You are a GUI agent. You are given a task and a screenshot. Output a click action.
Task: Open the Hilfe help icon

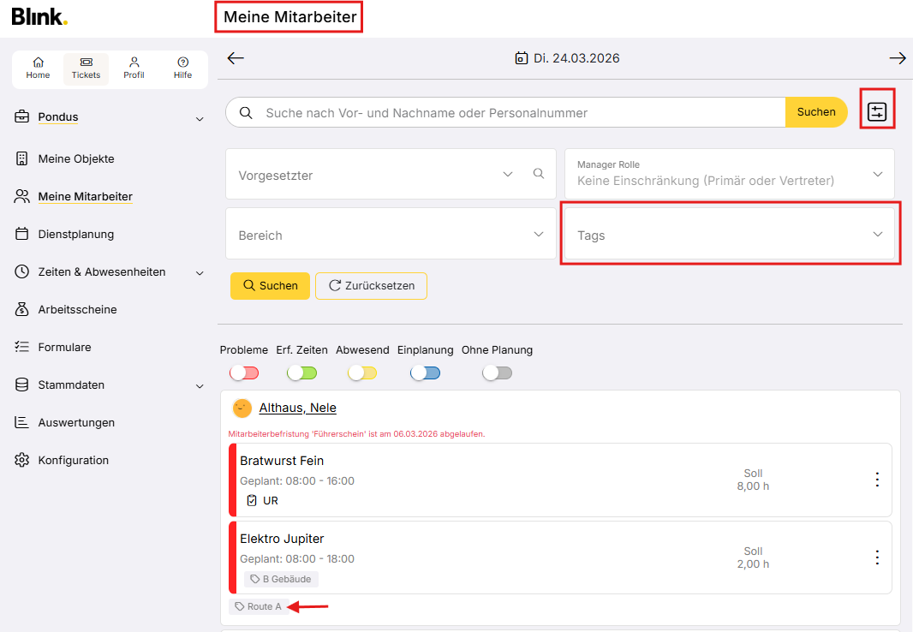(182, 69)
